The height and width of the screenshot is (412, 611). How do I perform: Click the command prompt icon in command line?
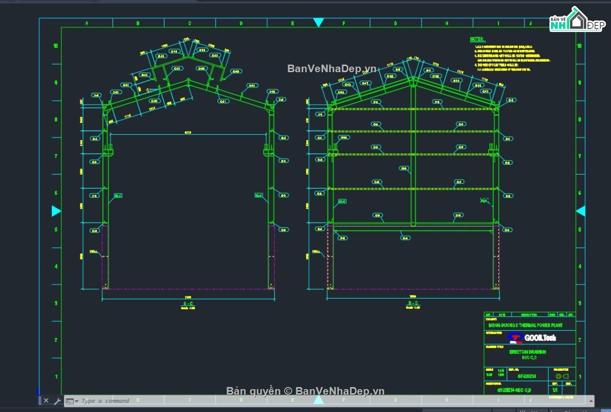tap(70, 400)
